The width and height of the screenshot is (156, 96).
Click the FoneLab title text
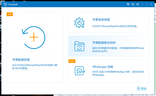[x=13, y=4]
